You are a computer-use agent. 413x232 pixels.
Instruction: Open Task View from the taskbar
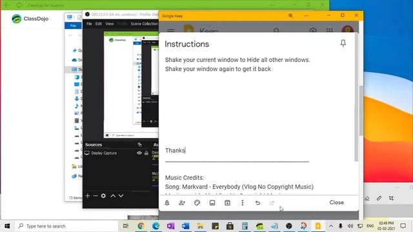click(x=126, y=226)
